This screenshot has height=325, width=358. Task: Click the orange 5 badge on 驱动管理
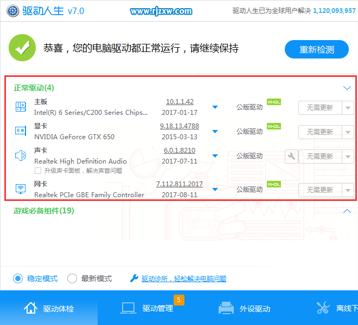179,300
